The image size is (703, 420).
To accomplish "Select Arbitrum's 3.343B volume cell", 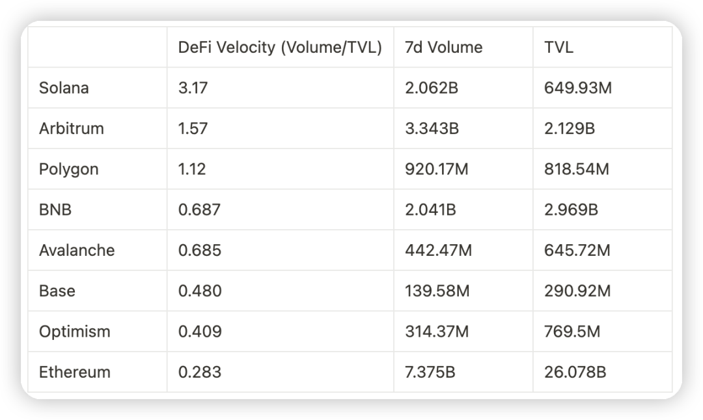I will pos(432,128).
